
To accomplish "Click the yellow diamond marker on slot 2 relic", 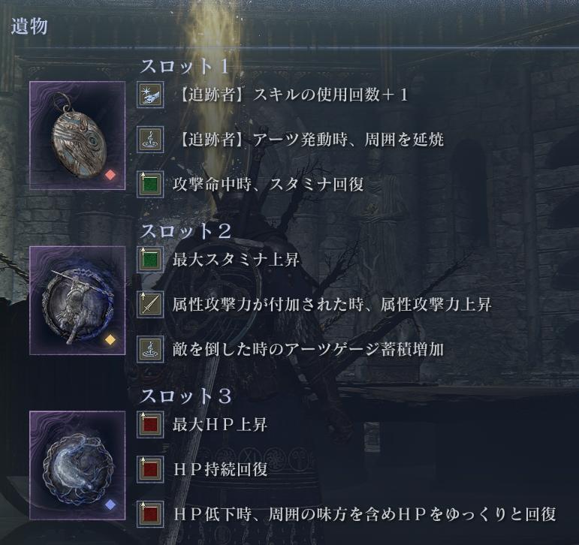I will (110, 340).
